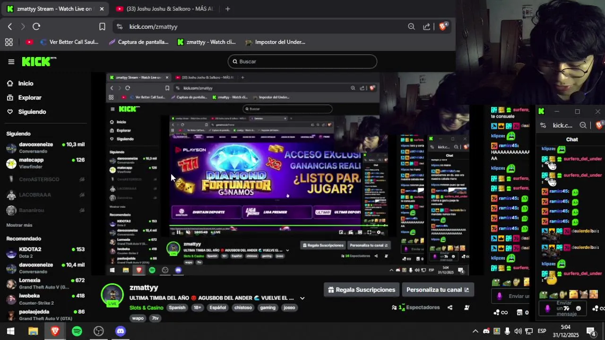This screenshot has height=340, width=605.
Task: Open KIDOTA2 in the Recomendado list
Action: pos(45,252)
